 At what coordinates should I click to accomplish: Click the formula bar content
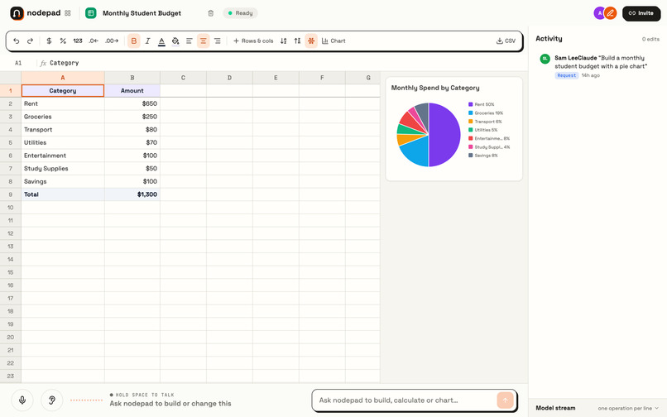coord(65,63)
